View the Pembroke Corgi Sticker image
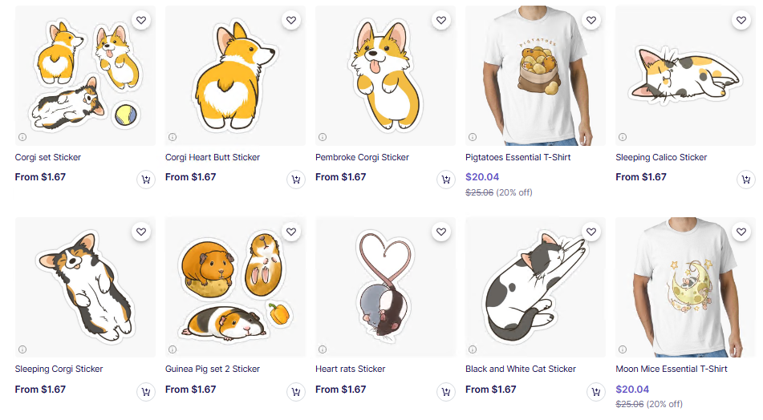The image size is (763, 420). [380, 76]
